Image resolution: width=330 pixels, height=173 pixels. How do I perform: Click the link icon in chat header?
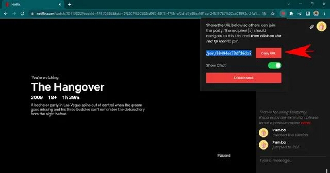[312, 27]
